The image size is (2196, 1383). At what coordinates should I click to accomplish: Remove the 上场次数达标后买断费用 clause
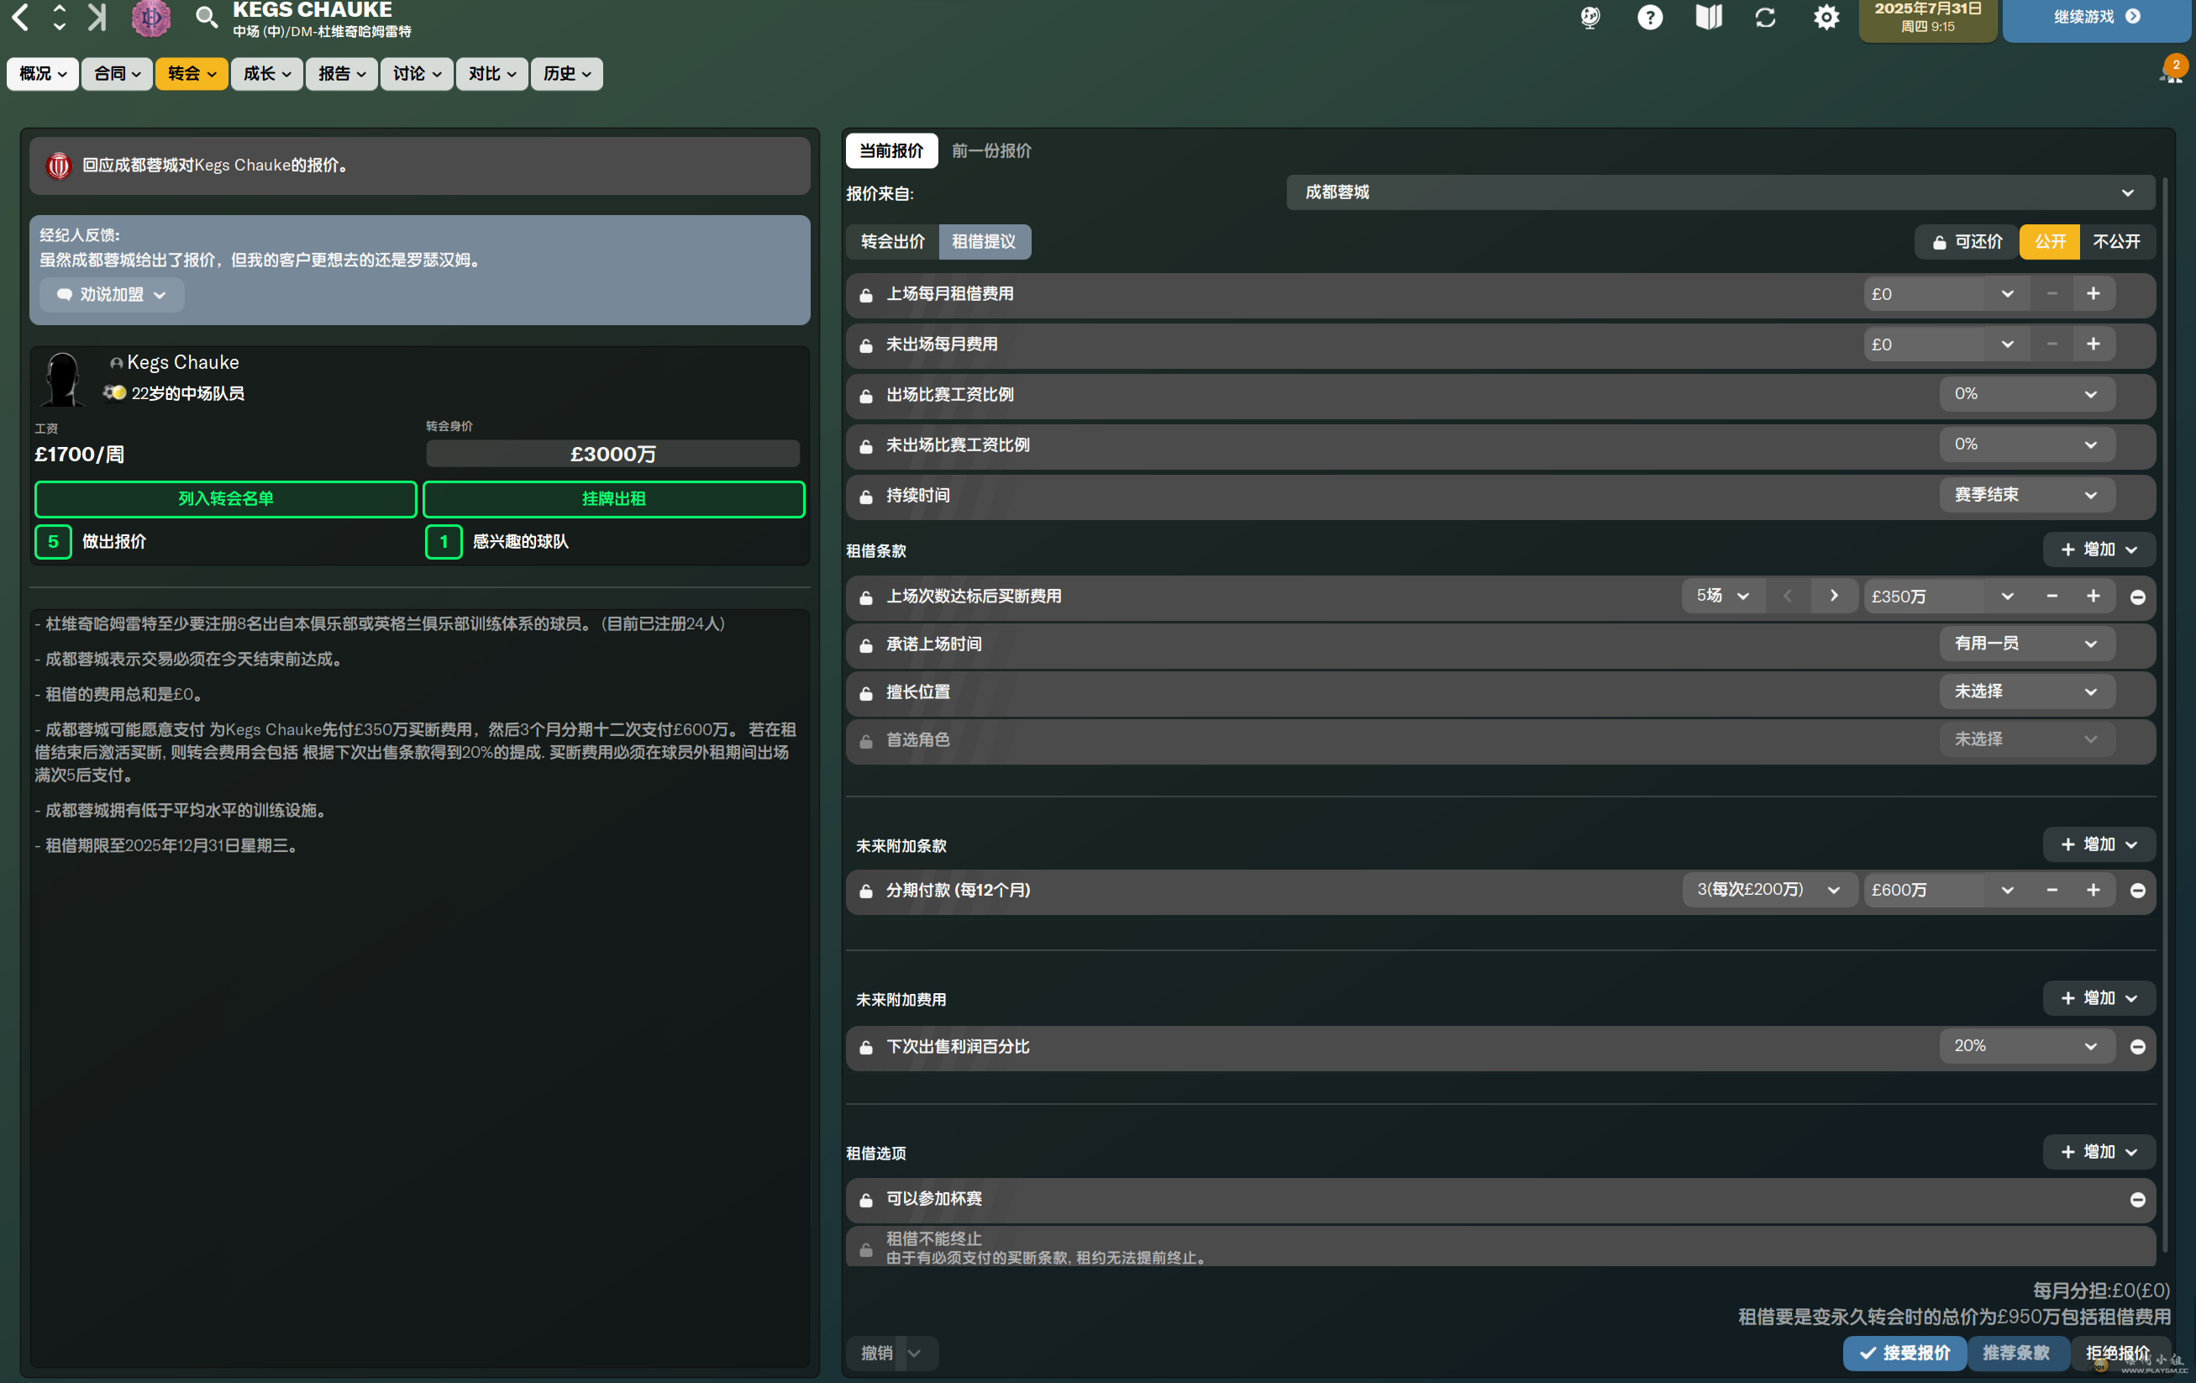[2138, 597]
